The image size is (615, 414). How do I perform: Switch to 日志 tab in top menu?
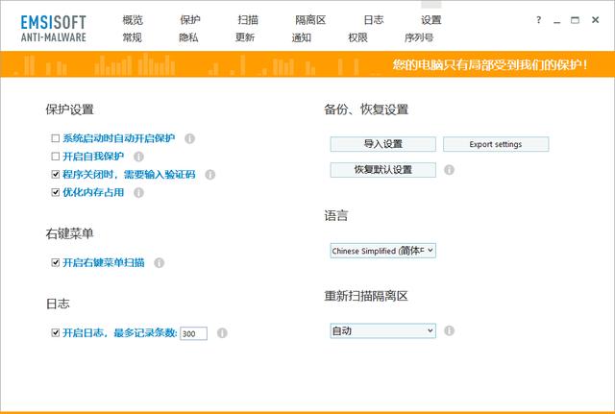[374, 20]
